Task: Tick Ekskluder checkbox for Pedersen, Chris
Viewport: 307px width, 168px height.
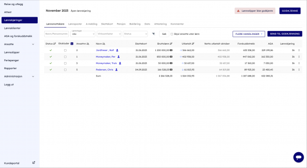Action: (65, 70)
